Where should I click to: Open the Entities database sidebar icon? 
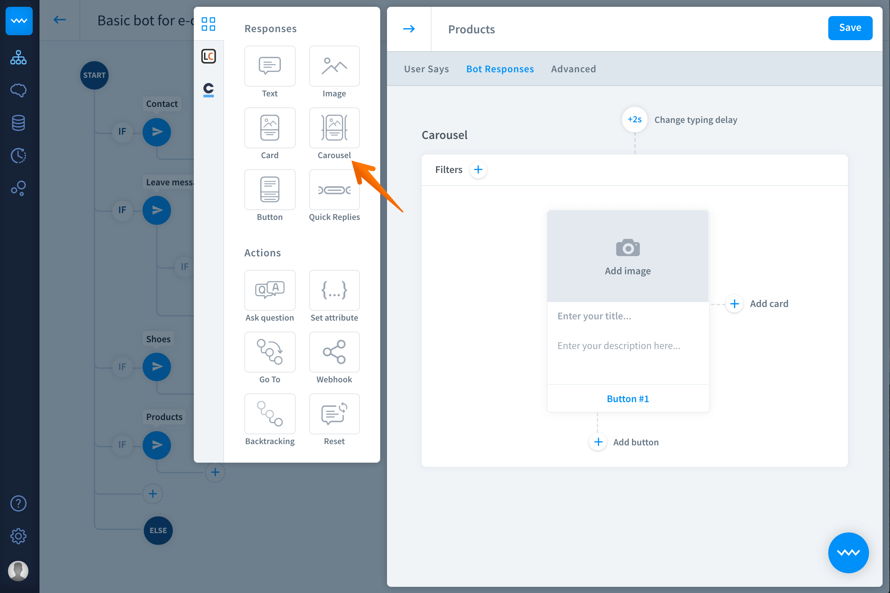(x=18, y=123)
